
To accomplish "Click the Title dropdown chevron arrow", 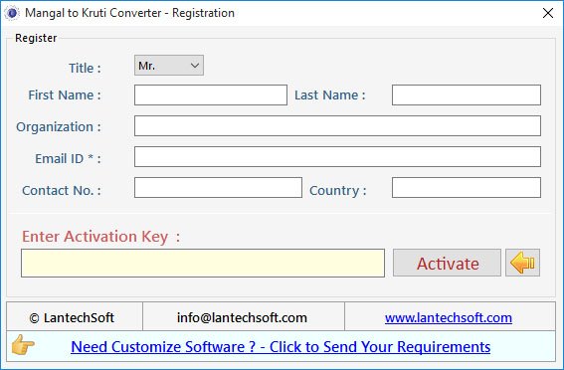I will click(195, 66).
